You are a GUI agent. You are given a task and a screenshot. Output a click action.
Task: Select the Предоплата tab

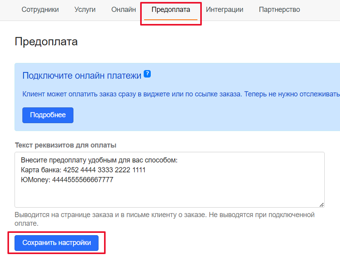pyautogui.click(x=171, y=10)
